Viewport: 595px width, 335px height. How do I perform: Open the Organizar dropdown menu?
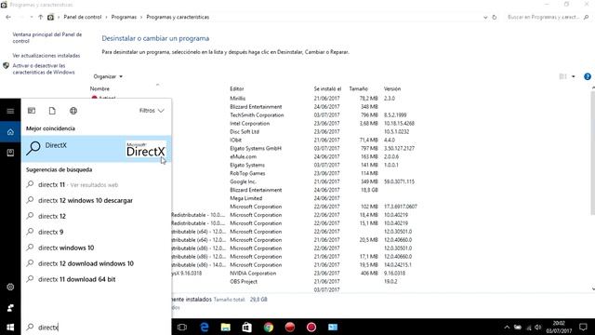[108, 76]
